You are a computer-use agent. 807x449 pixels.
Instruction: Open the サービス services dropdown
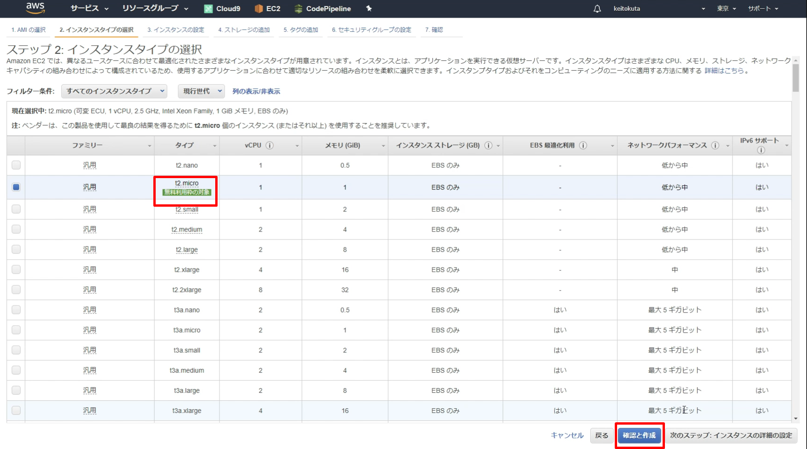pos(89,8)
